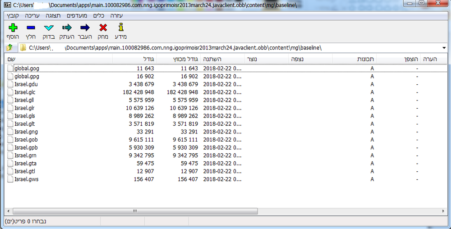Click folder icon in the address bar
The height and width of the screenshot is (229, 451).
point(23,48)
